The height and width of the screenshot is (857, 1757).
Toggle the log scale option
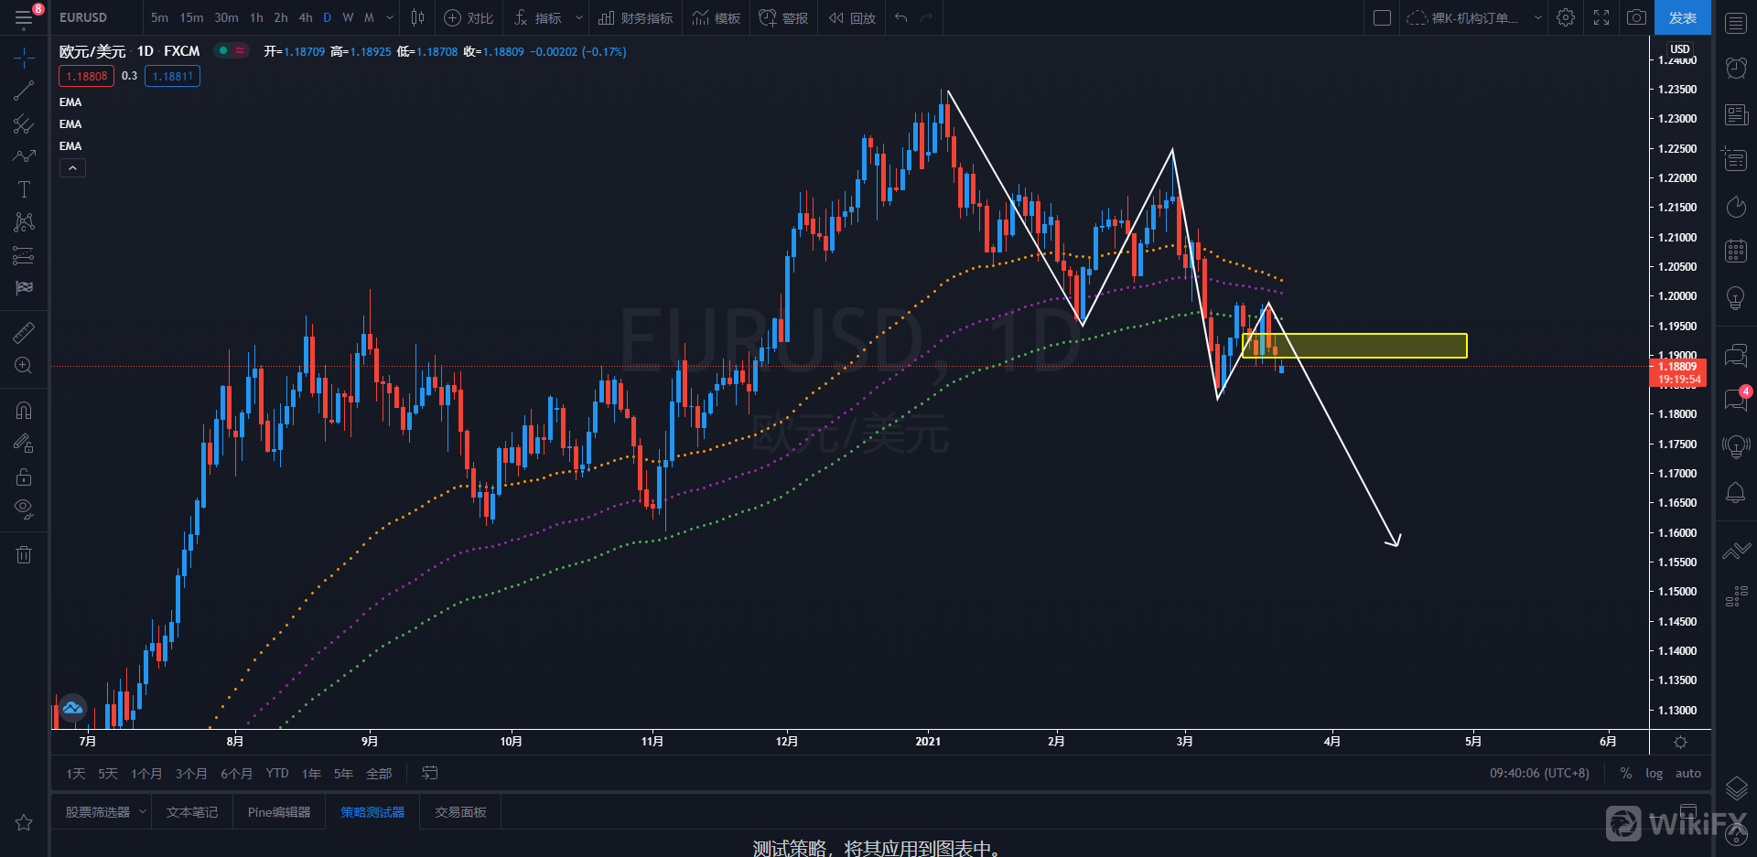1654,774
